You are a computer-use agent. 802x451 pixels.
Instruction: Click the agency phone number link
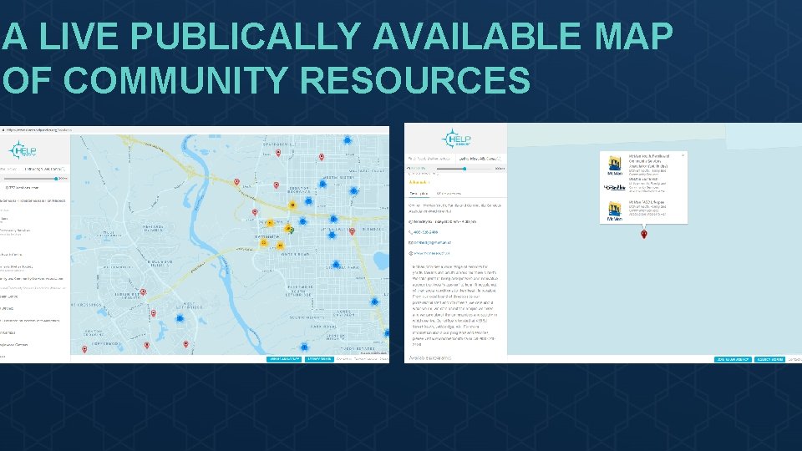pyautogui.click(x=425, y=232)
